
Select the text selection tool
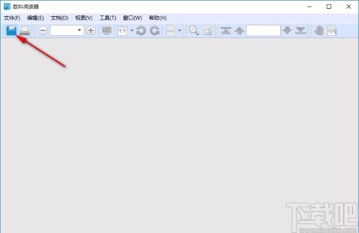[x=332, y=30]
